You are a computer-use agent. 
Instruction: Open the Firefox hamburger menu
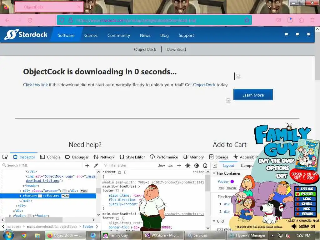(x=312, y=20)
